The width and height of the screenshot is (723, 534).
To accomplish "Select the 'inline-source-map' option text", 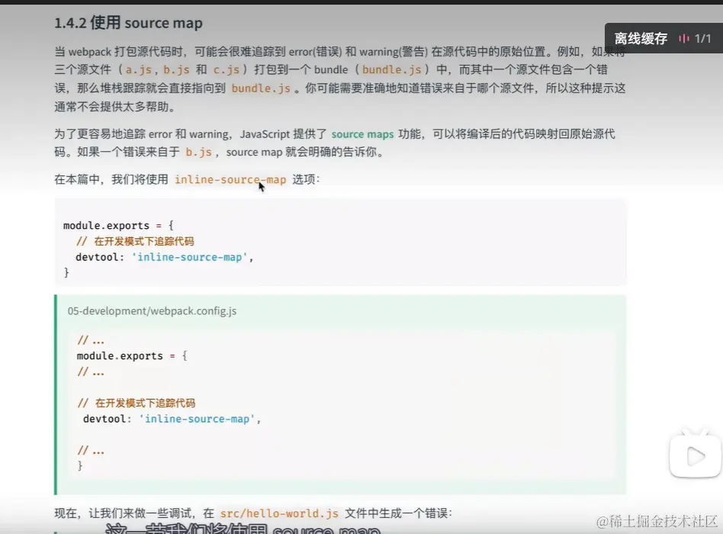I will tap(230, 179).
